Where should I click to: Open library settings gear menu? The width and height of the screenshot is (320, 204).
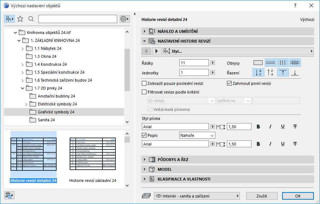[x=124, y=19]
